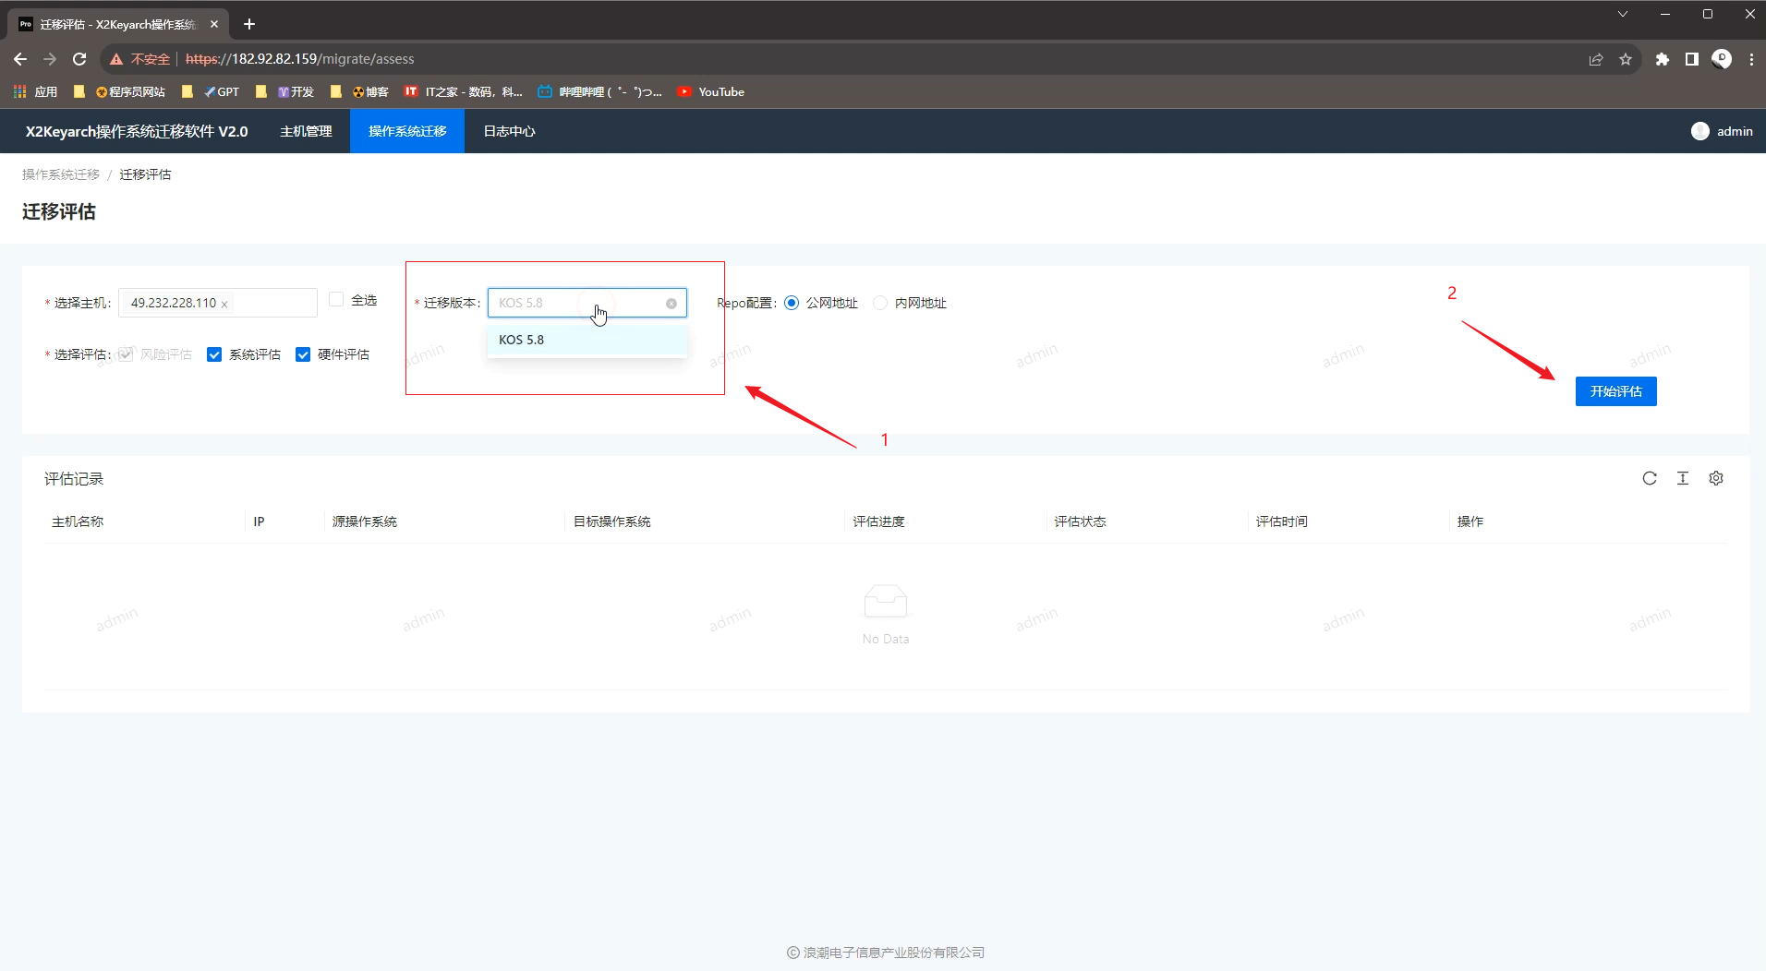Click the 选择主机 select field
Image resolution: width=1766 pixels, height=971 pixels.
click(218, 303)
